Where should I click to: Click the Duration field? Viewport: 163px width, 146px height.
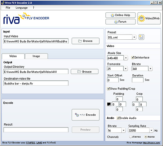point(138,80)
